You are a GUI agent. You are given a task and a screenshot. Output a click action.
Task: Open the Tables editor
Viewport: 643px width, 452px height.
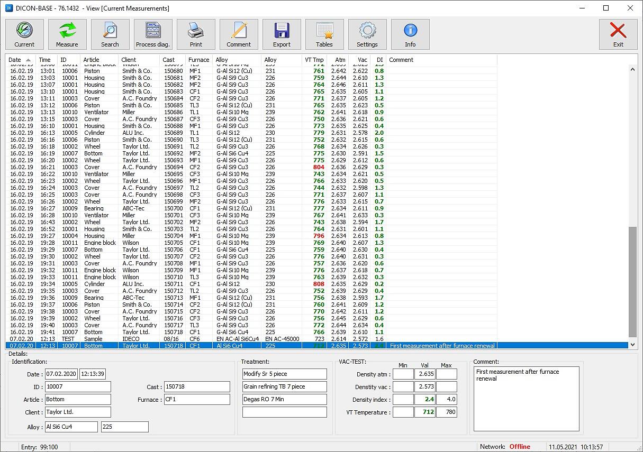324,35
